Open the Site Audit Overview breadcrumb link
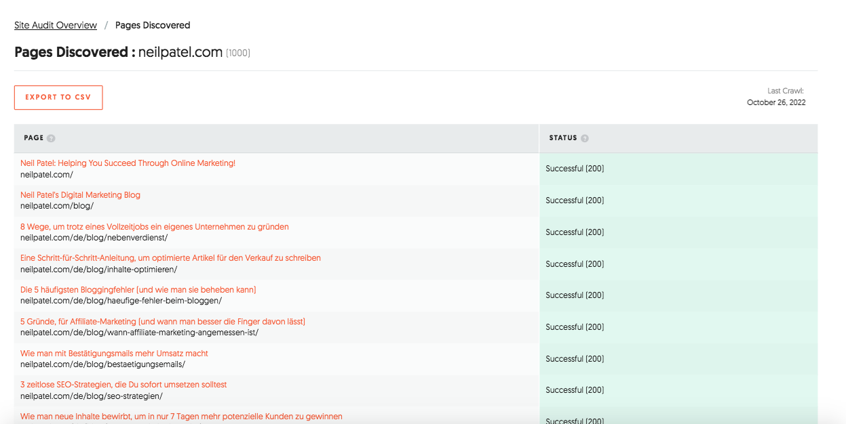This screenshot has width=846, height=424. (x=56, y=25)
